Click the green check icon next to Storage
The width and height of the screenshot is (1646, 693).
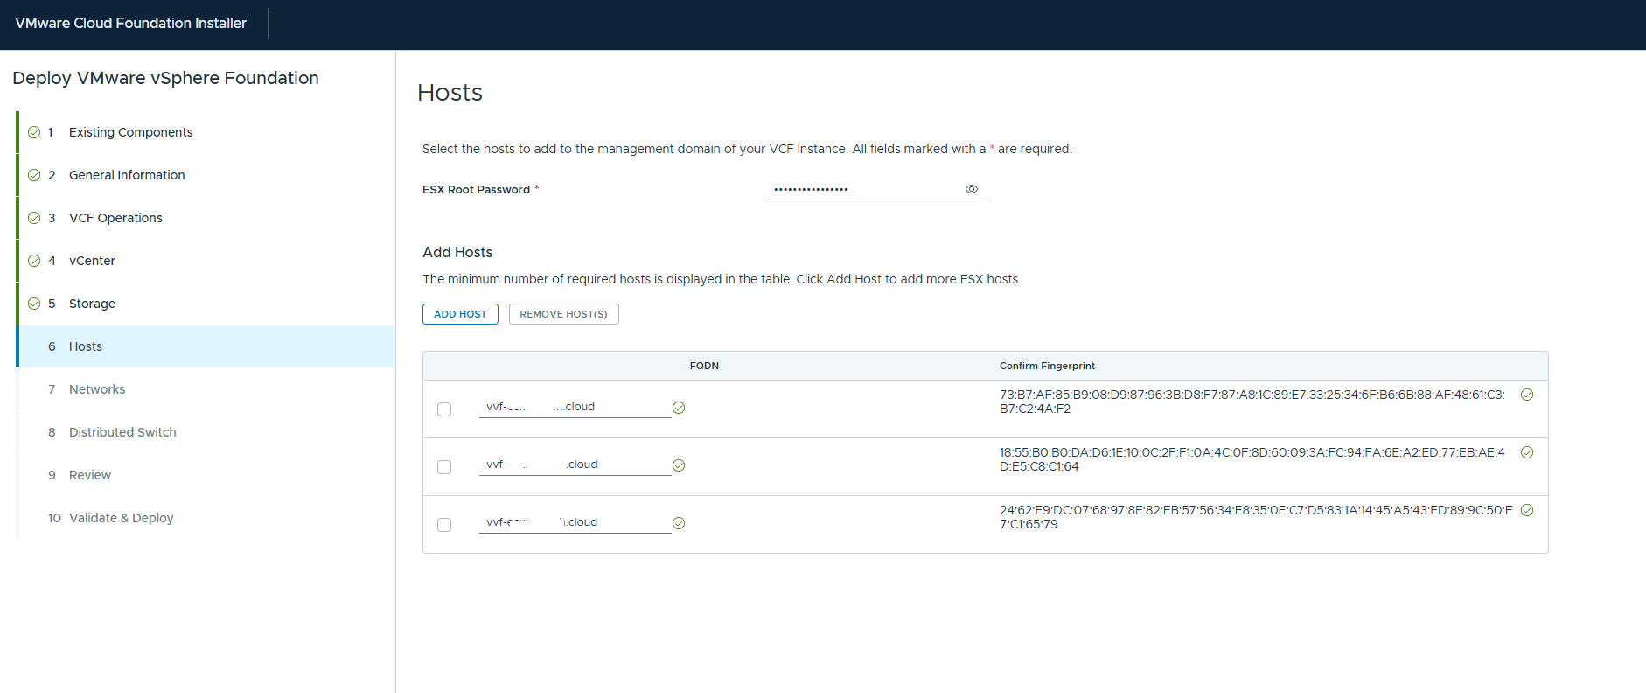pos(34,304)
